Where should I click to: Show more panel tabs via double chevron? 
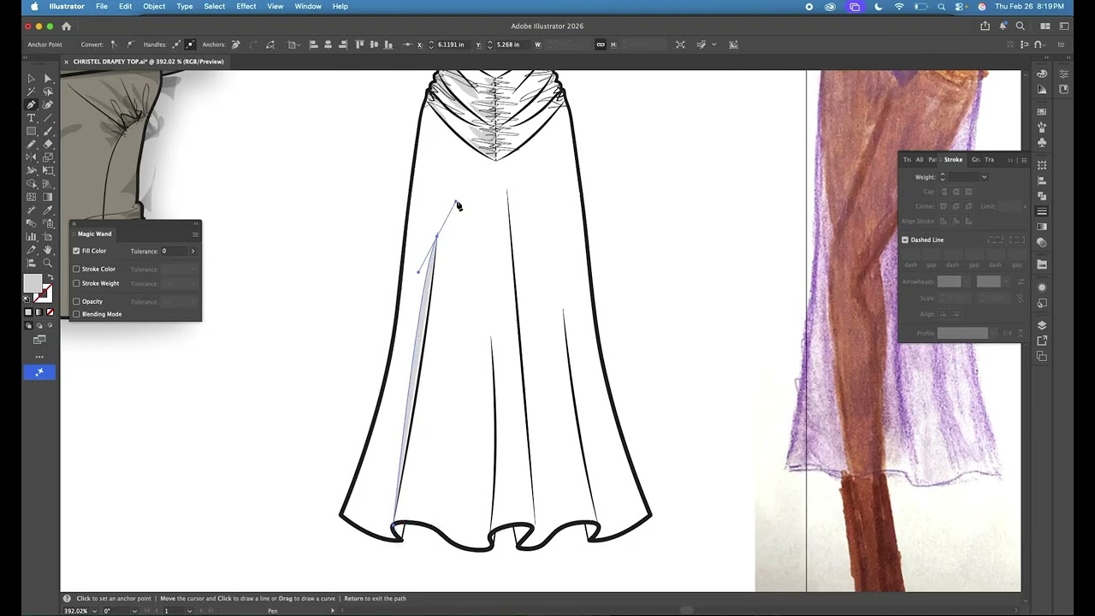coord(1010,160)
